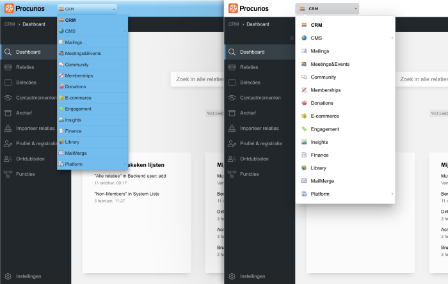448x284 pixels.
Task: Click CRM breadcrumb in left window
Action: pos(10,24)
